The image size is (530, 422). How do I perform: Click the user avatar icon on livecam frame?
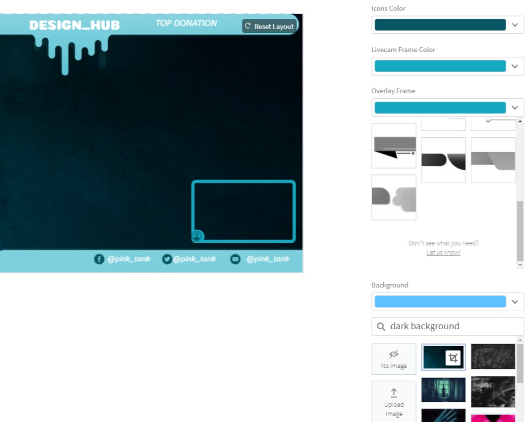pyautogui.click(x=197, y=236)
